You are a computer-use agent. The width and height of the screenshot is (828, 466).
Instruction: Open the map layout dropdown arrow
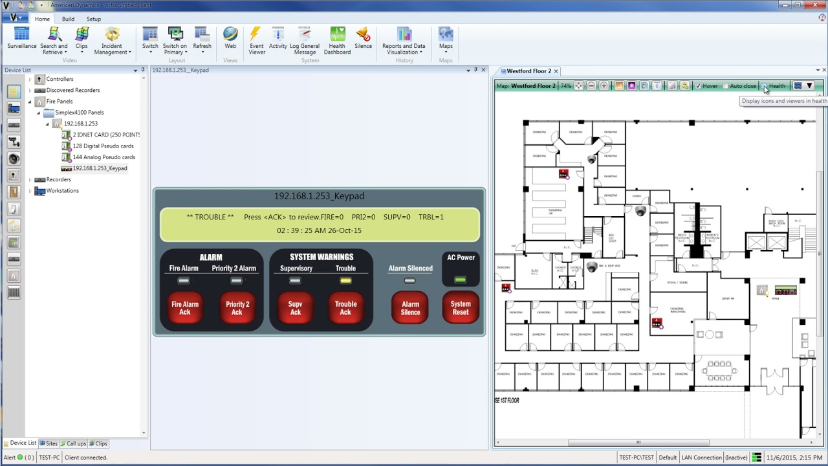click(x=809, y=86)
